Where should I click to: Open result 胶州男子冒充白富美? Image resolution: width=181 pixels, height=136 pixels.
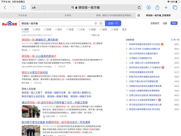tap(56, 122)
